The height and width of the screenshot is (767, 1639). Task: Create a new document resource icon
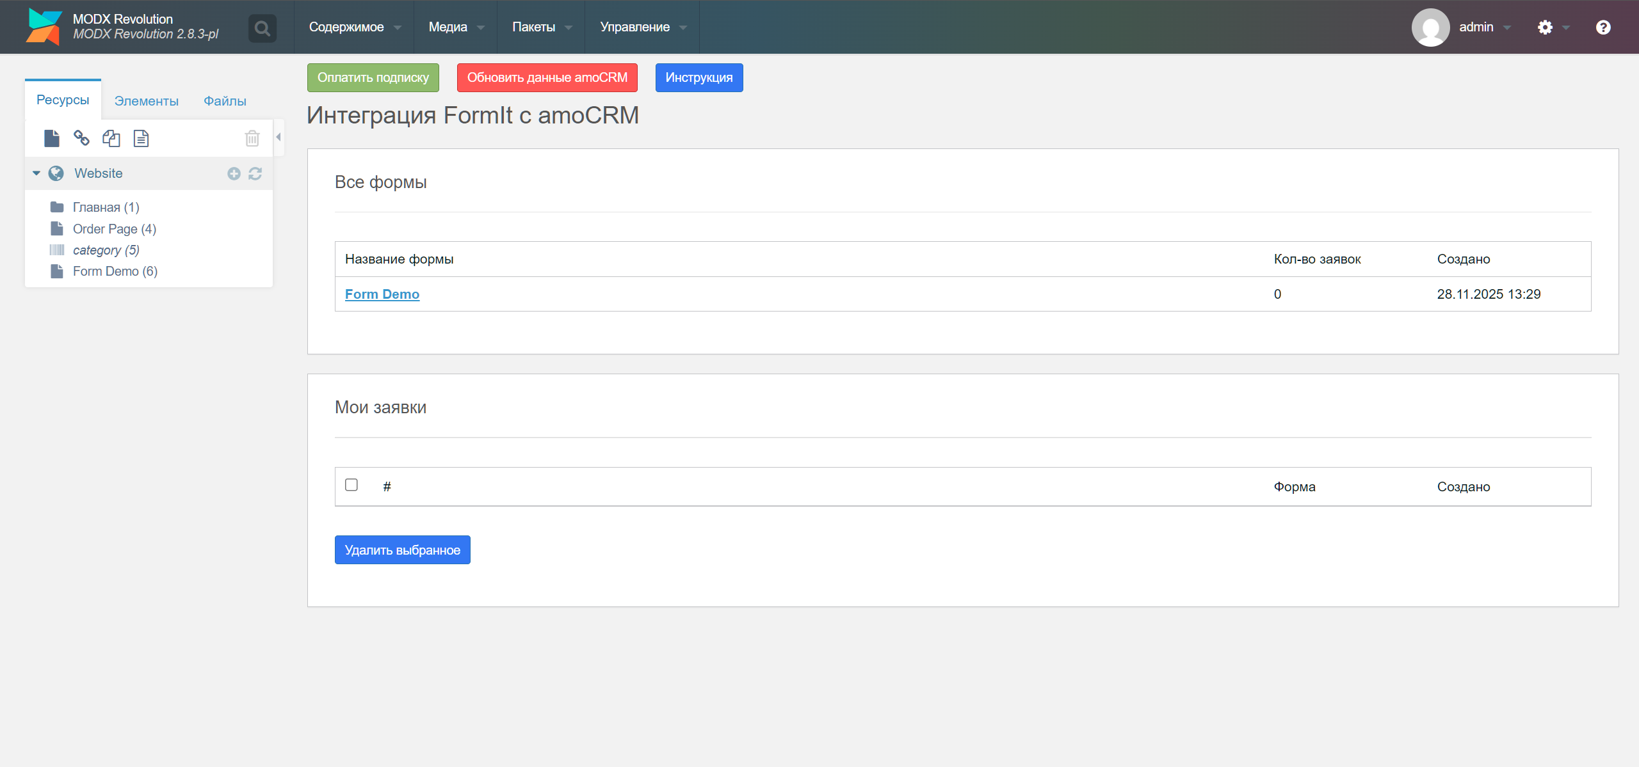pos(52,138)
